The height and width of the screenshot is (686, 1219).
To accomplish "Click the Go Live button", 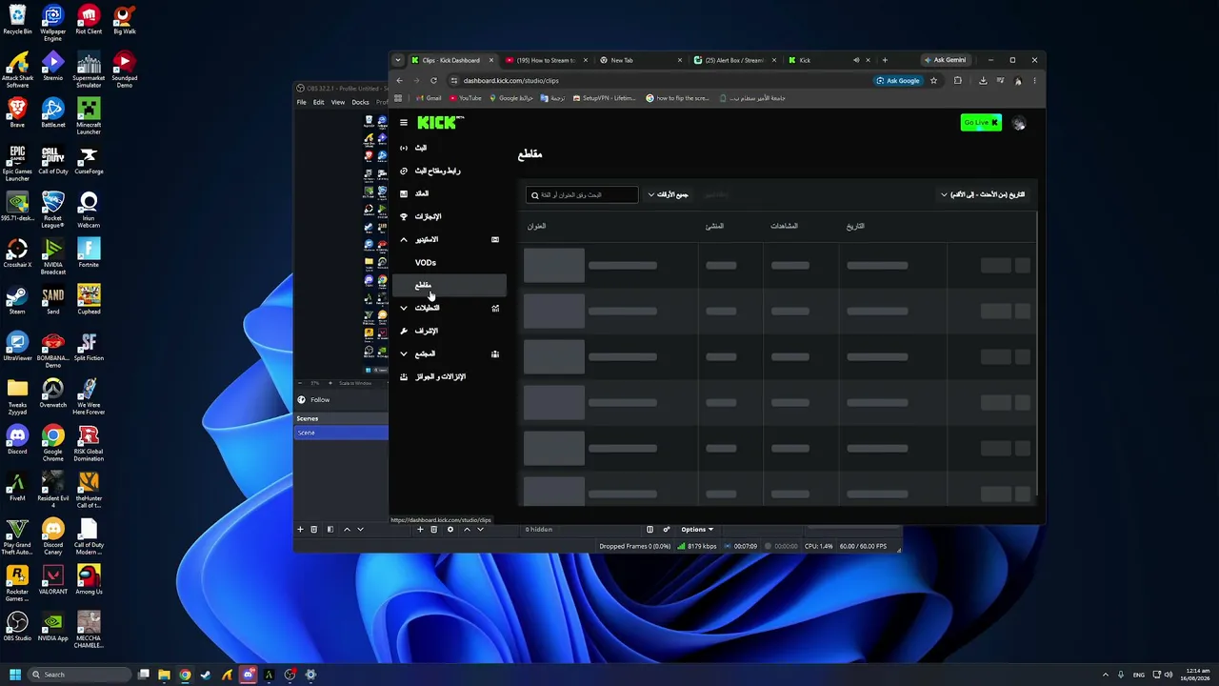I will (981, 123).
